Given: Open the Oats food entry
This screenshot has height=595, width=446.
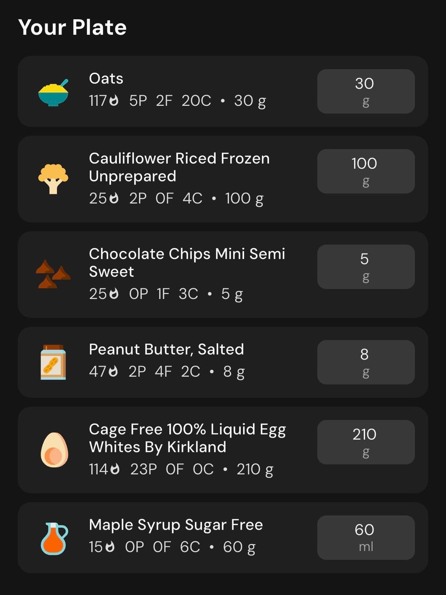Looking at the screenshot, I should point(106,79).
